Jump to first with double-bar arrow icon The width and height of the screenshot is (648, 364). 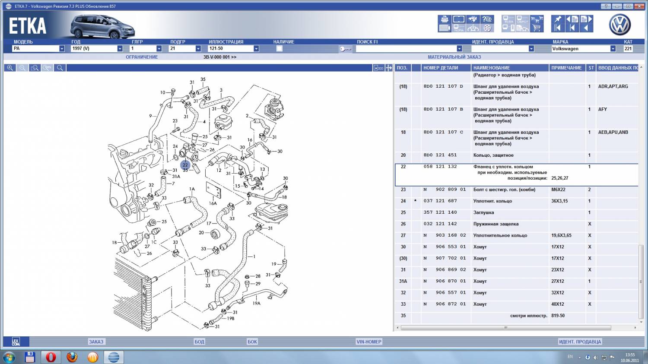558,28
